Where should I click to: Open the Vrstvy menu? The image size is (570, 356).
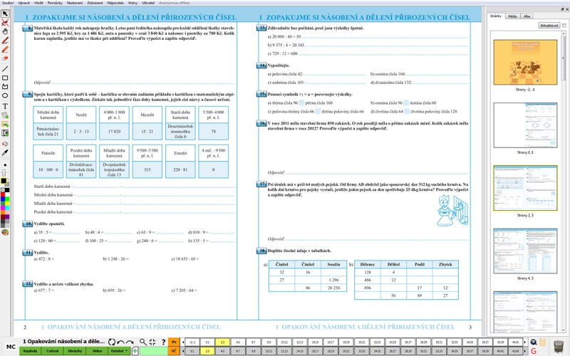[x=133, y=3]
